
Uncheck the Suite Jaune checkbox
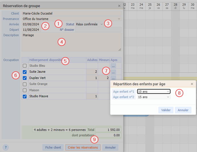(x=25, y=72)
